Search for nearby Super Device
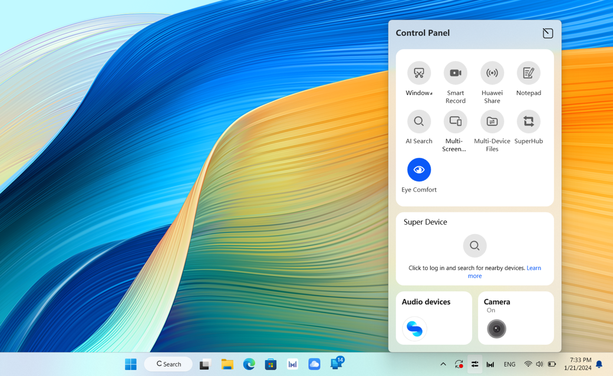The height and width of the screenshot is (376, 613). point(474,245)
